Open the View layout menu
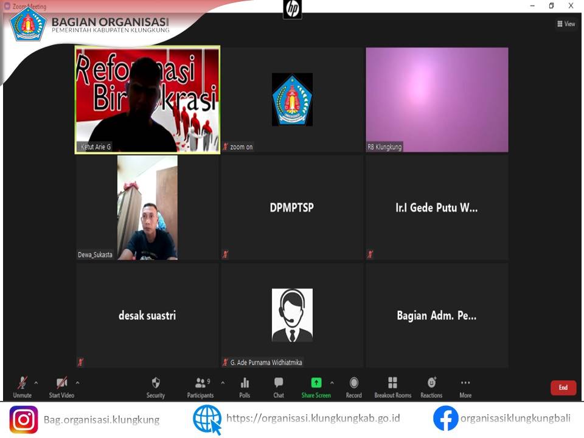Viewport: 584px width, 438px height. point(566,24)
